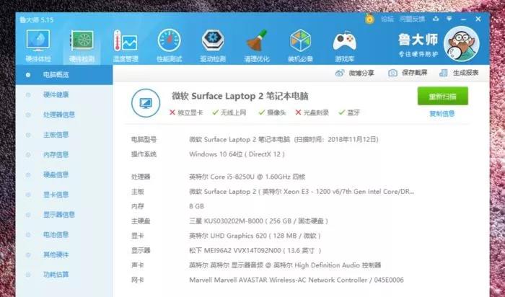
Task: Click the 主板 Surface Laptop 2 value
Action: coord(302,192)
